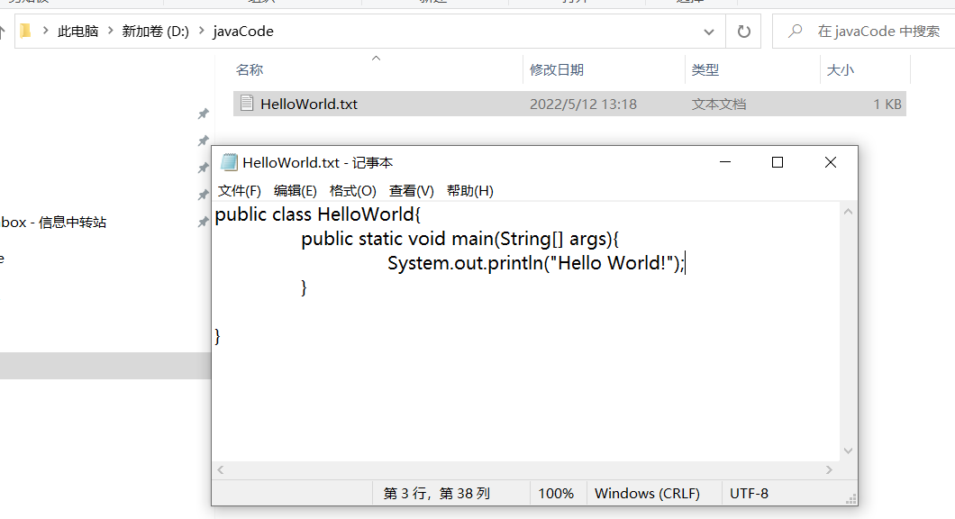
Task: Click the Notepad horizontal scrollbar left arrow
Action: (x=221, y=469)
